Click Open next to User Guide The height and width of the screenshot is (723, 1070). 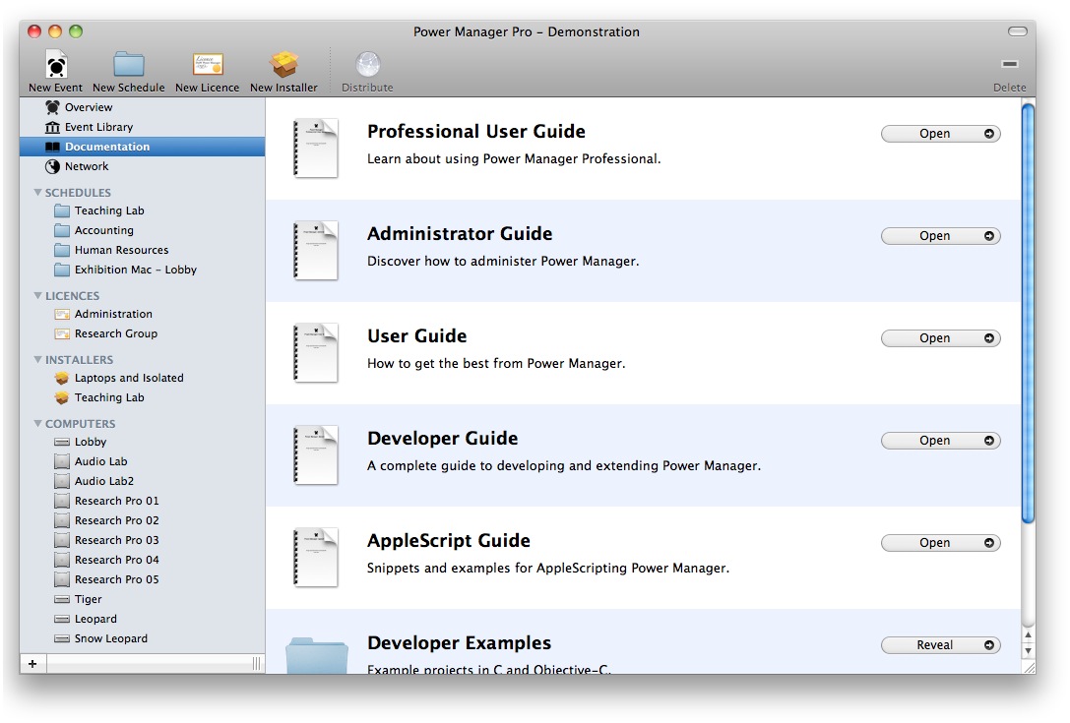point(940,338)
